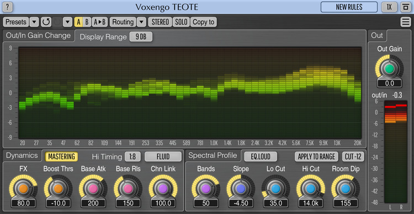Open the hamburger settings menu icon
The height and width of the screenshot is (214, 414).
point(405,22)
